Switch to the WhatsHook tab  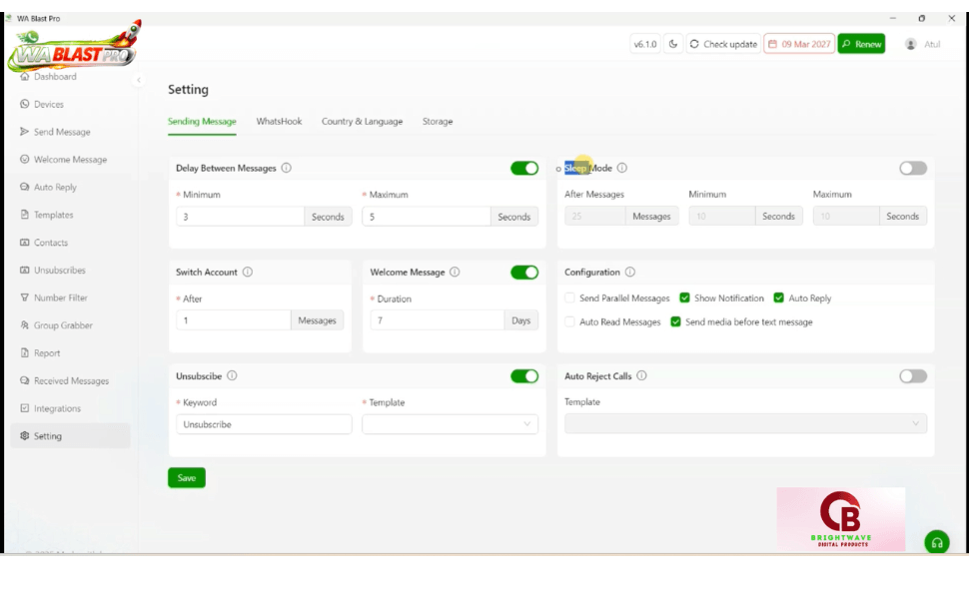coord(279,122)
